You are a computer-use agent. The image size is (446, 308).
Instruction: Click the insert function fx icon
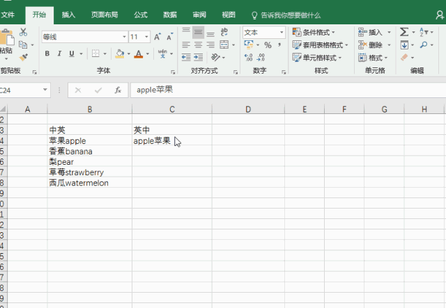[118, 90]
